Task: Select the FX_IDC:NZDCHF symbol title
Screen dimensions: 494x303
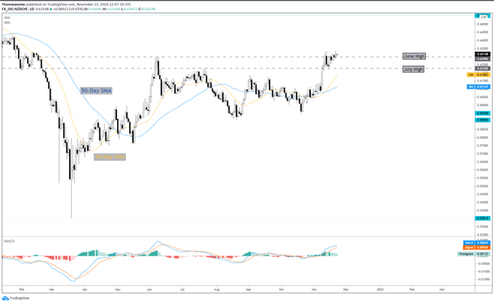Action: [15, 9]
